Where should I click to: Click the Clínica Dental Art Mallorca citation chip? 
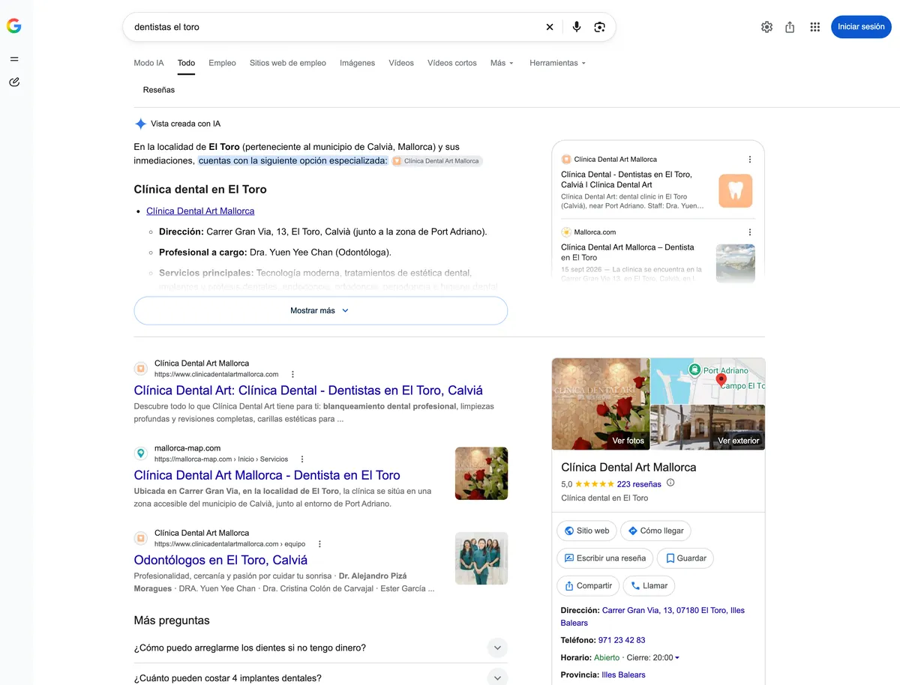[436, 161]
